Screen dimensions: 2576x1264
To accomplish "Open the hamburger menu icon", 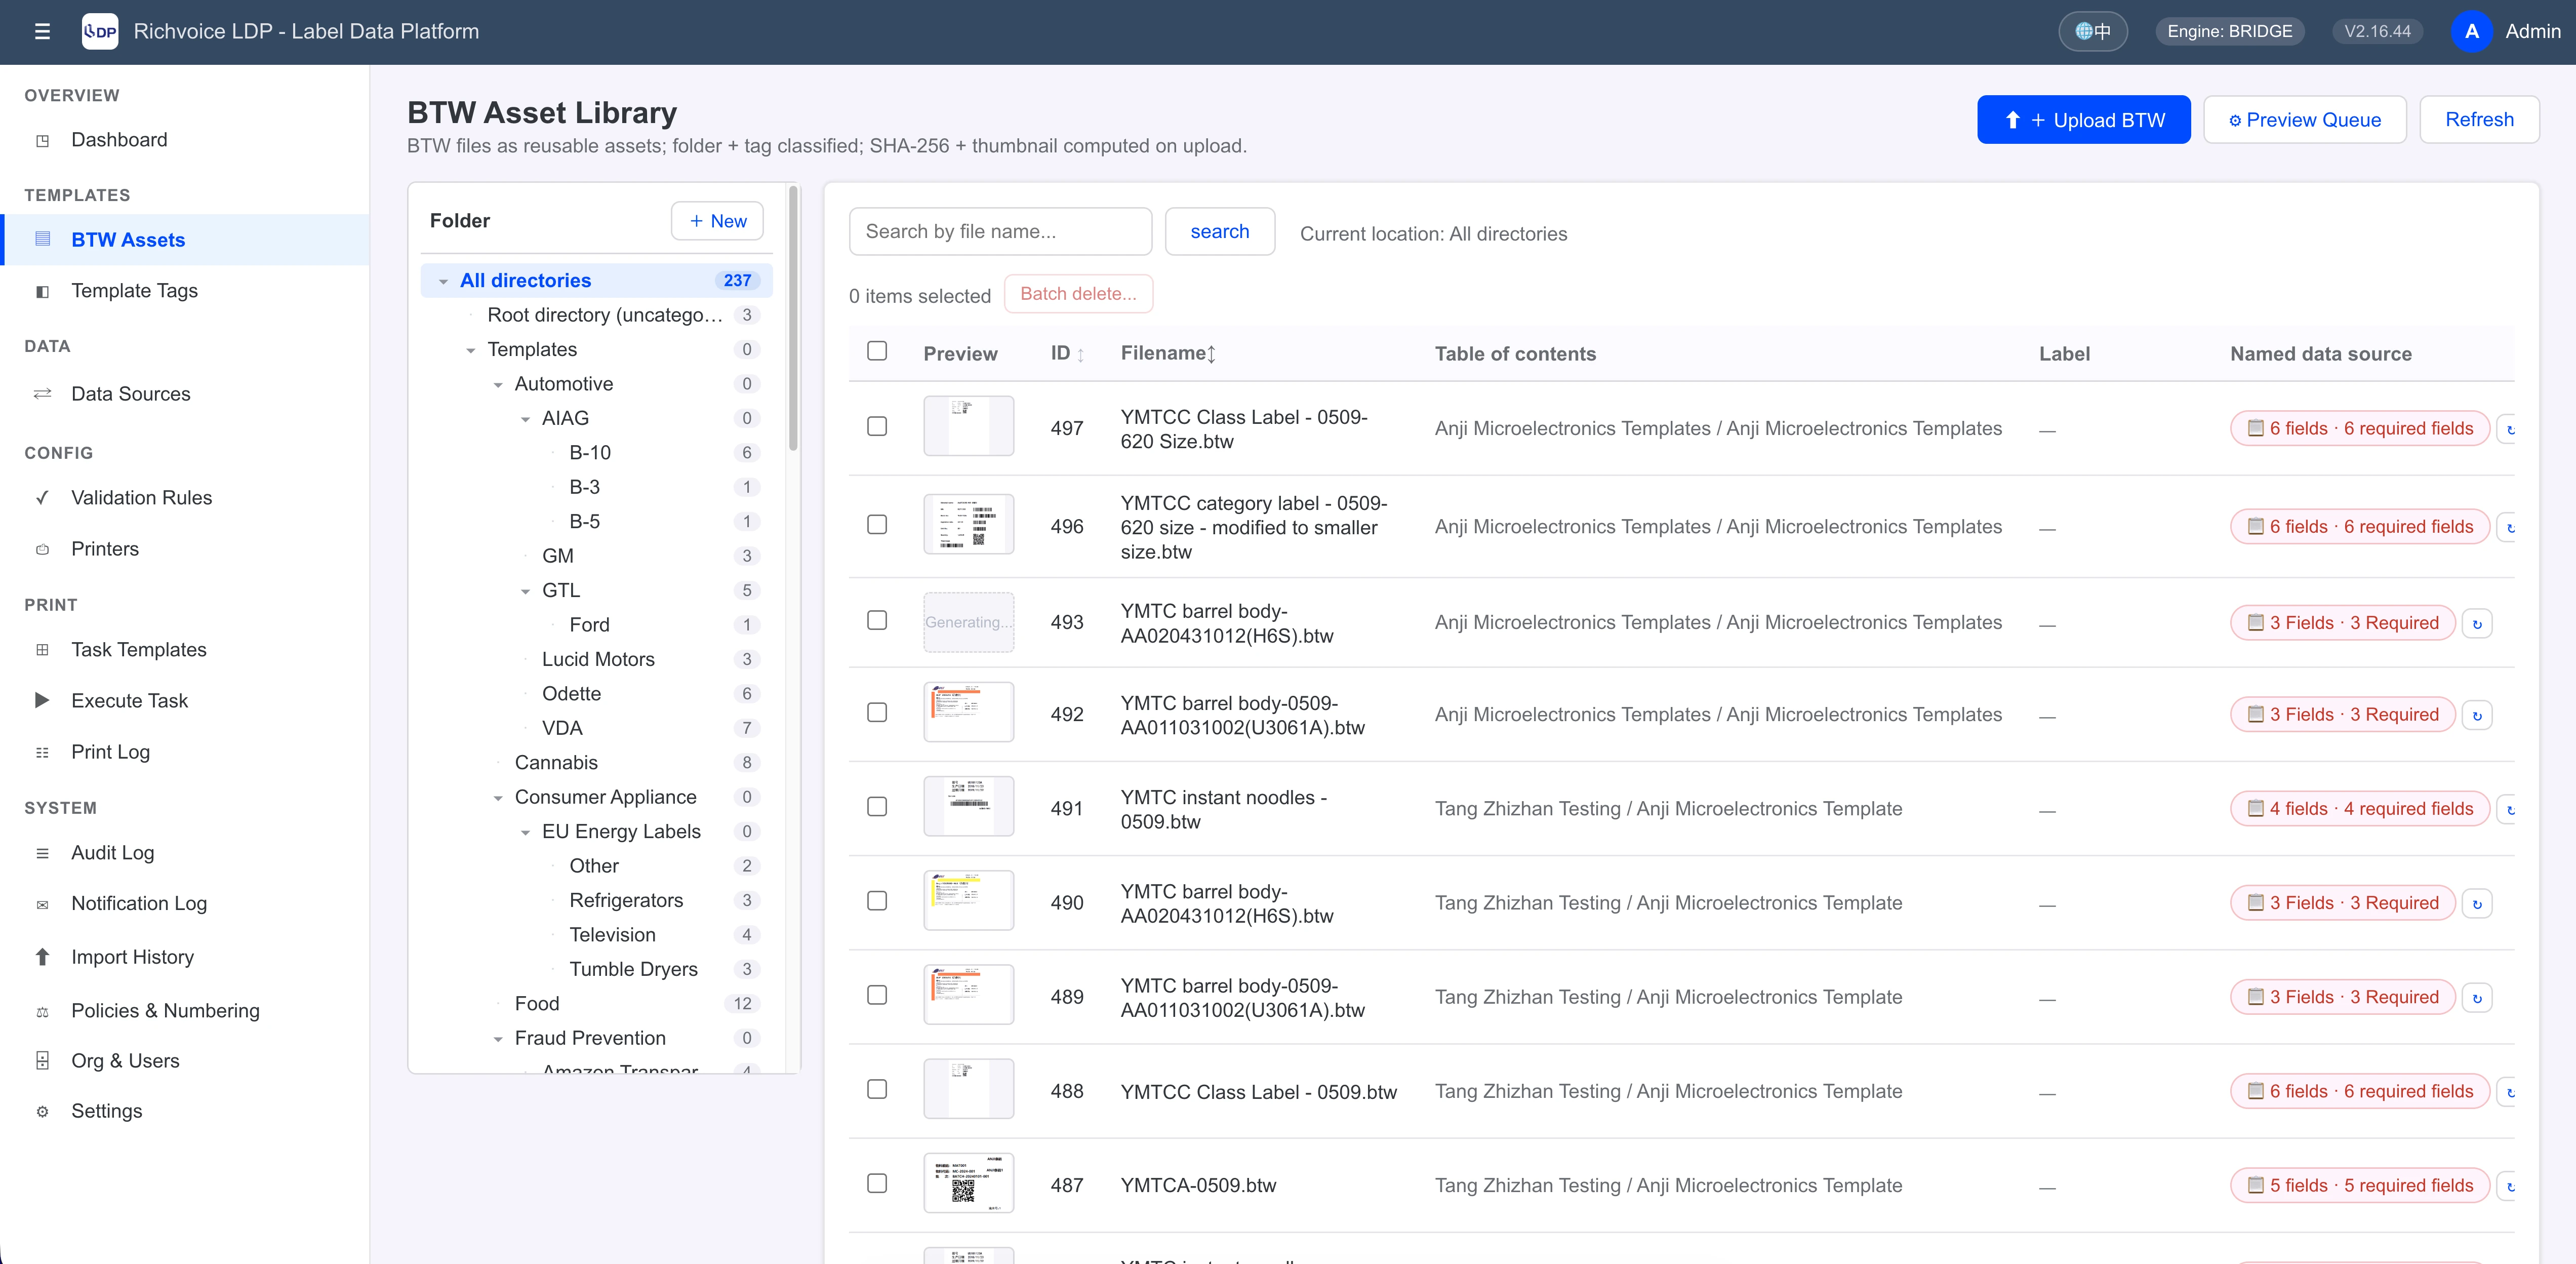I will tap(42, 31).
